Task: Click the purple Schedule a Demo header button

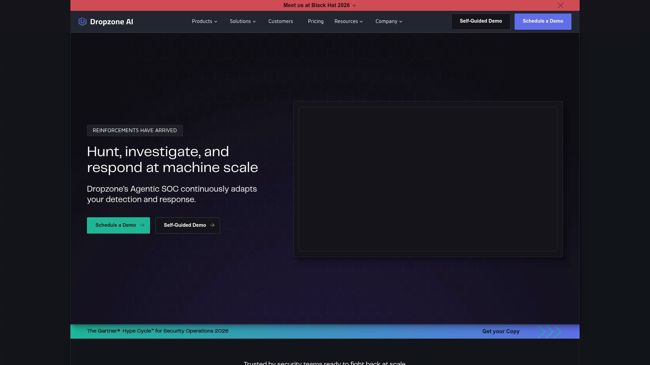Action: (x=543, y=21)
